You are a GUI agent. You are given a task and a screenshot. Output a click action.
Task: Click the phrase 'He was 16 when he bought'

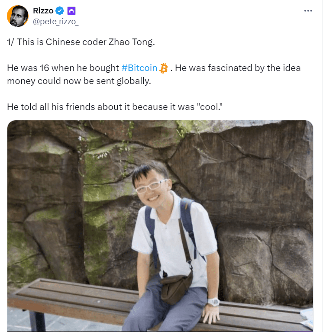(63, 68)
